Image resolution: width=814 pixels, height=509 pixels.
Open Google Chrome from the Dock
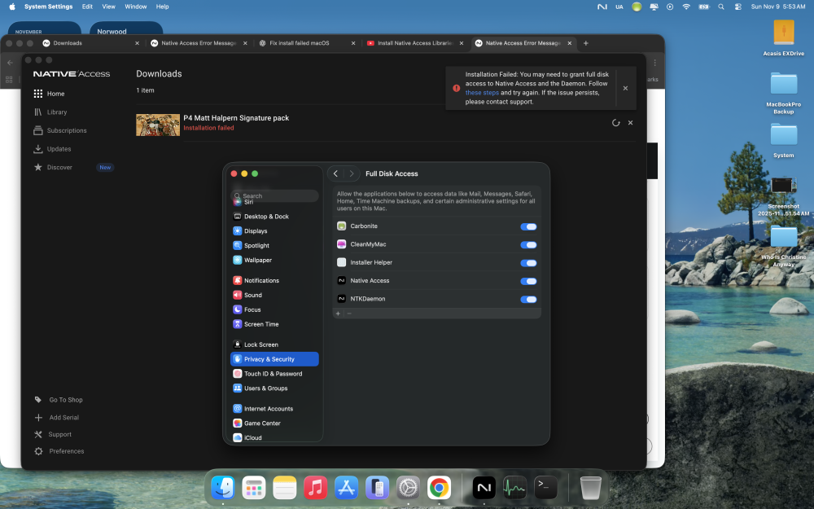[x=440, y=488]
